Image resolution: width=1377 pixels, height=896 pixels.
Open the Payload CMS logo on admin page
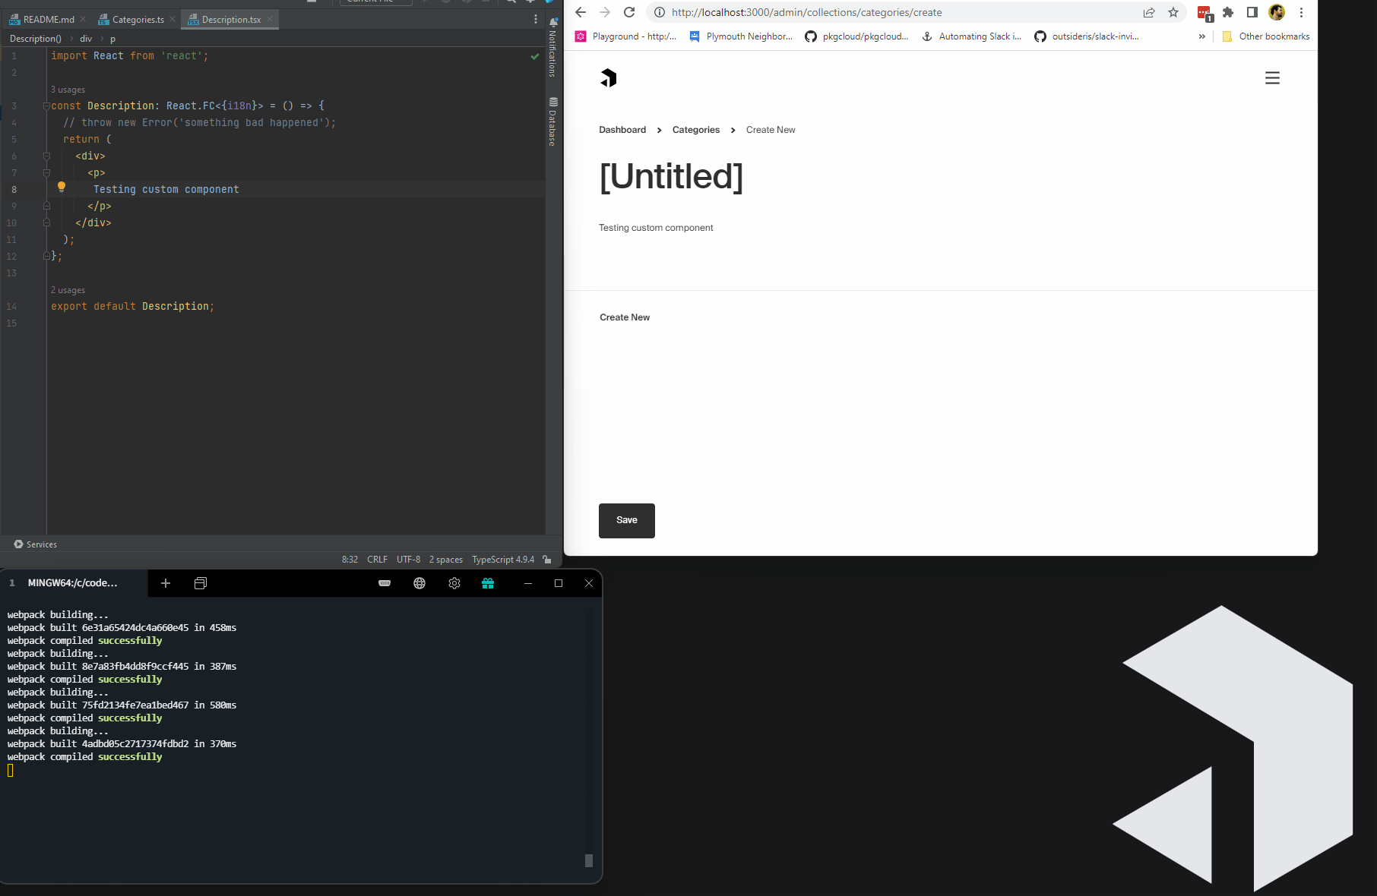(609, 77)
